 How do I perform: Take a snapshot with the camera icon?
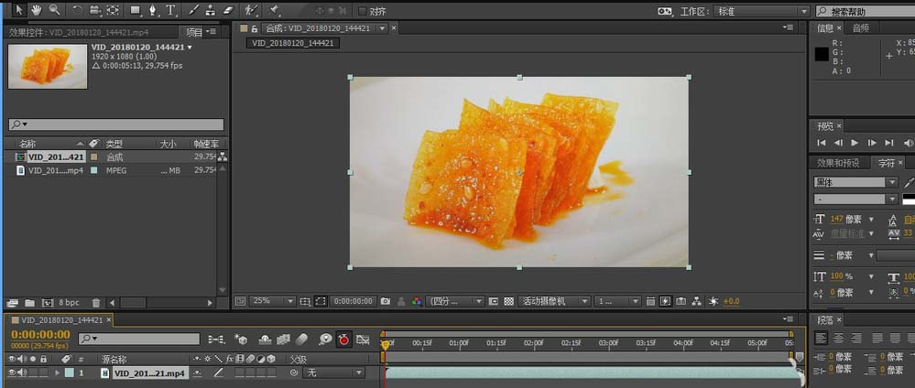[386, 301]
